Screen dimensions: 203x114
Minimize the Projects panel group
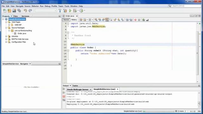coord(60,16)
